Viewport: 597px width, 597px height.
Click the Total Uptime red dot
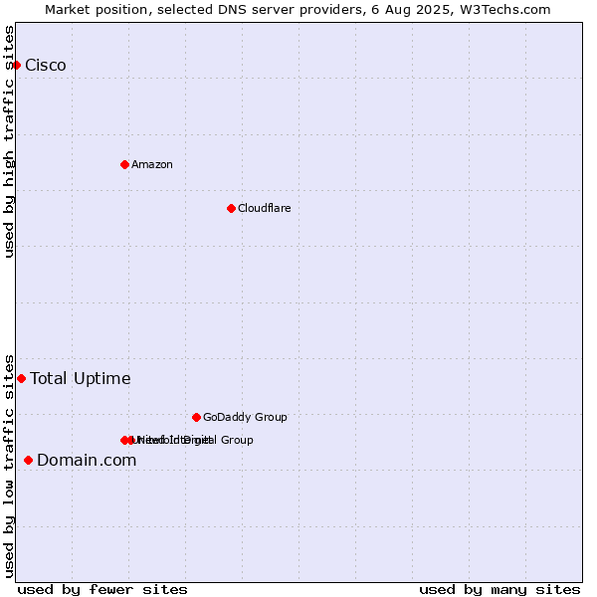point(21,378)
